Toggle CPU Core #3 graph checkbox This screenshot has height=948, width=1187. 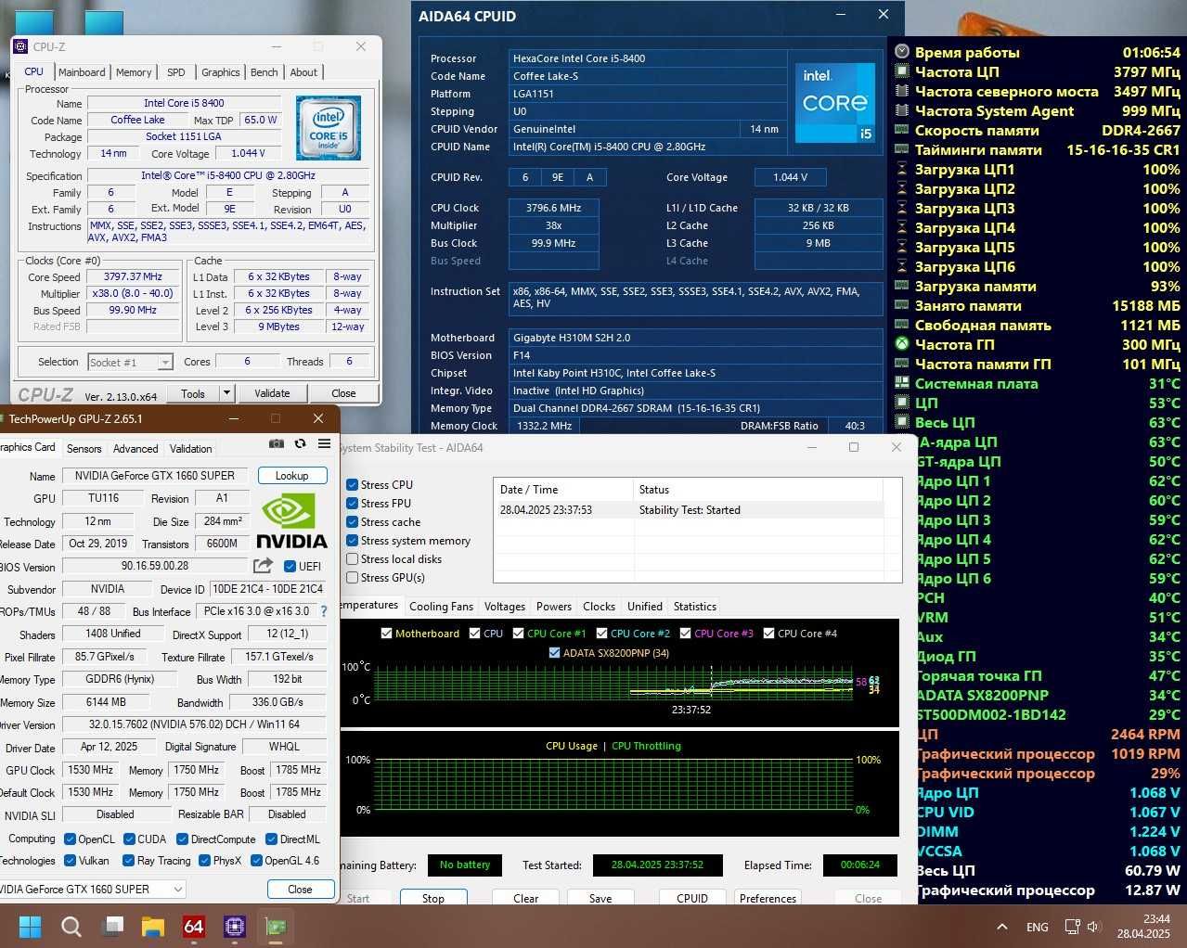click(686, 634)
